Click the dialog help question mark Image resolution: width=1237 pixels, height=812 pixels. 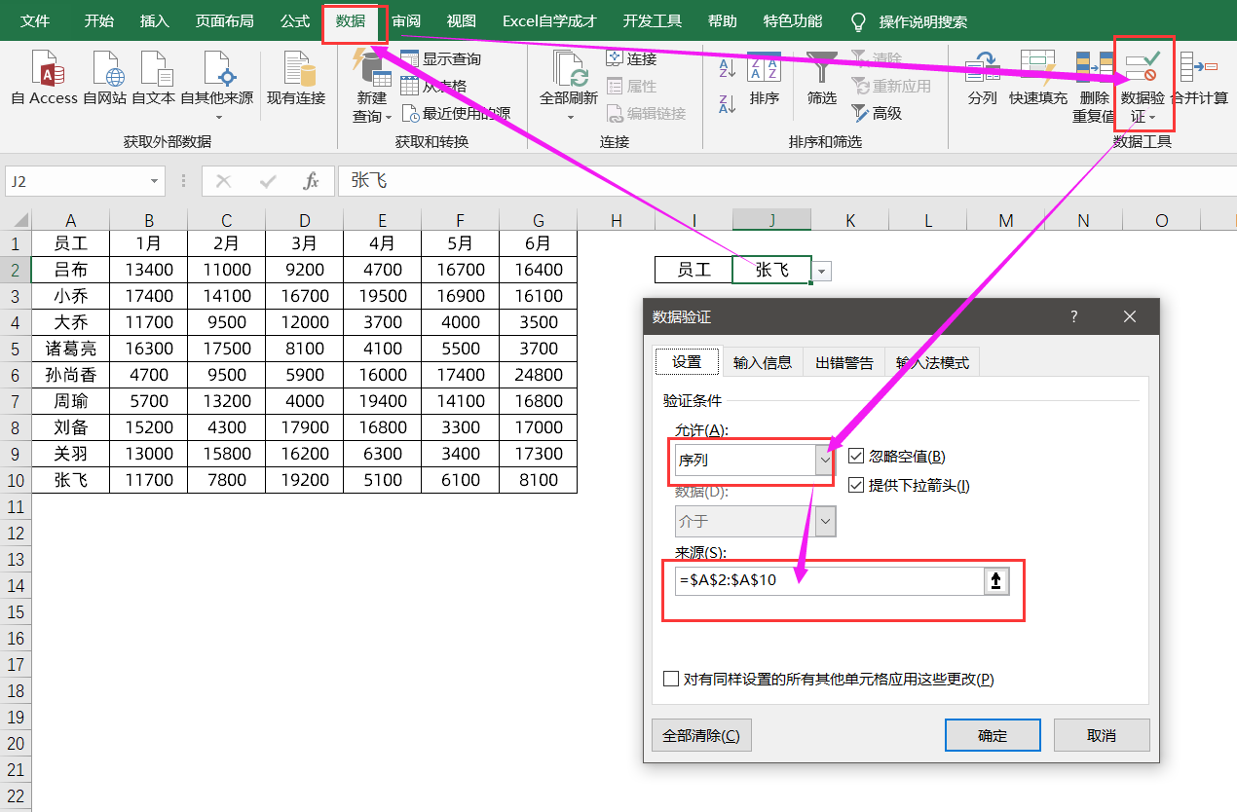pos(1074,316)
